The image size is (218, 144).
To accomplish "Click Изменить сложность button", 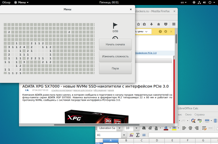I will [x=115, y=56].
